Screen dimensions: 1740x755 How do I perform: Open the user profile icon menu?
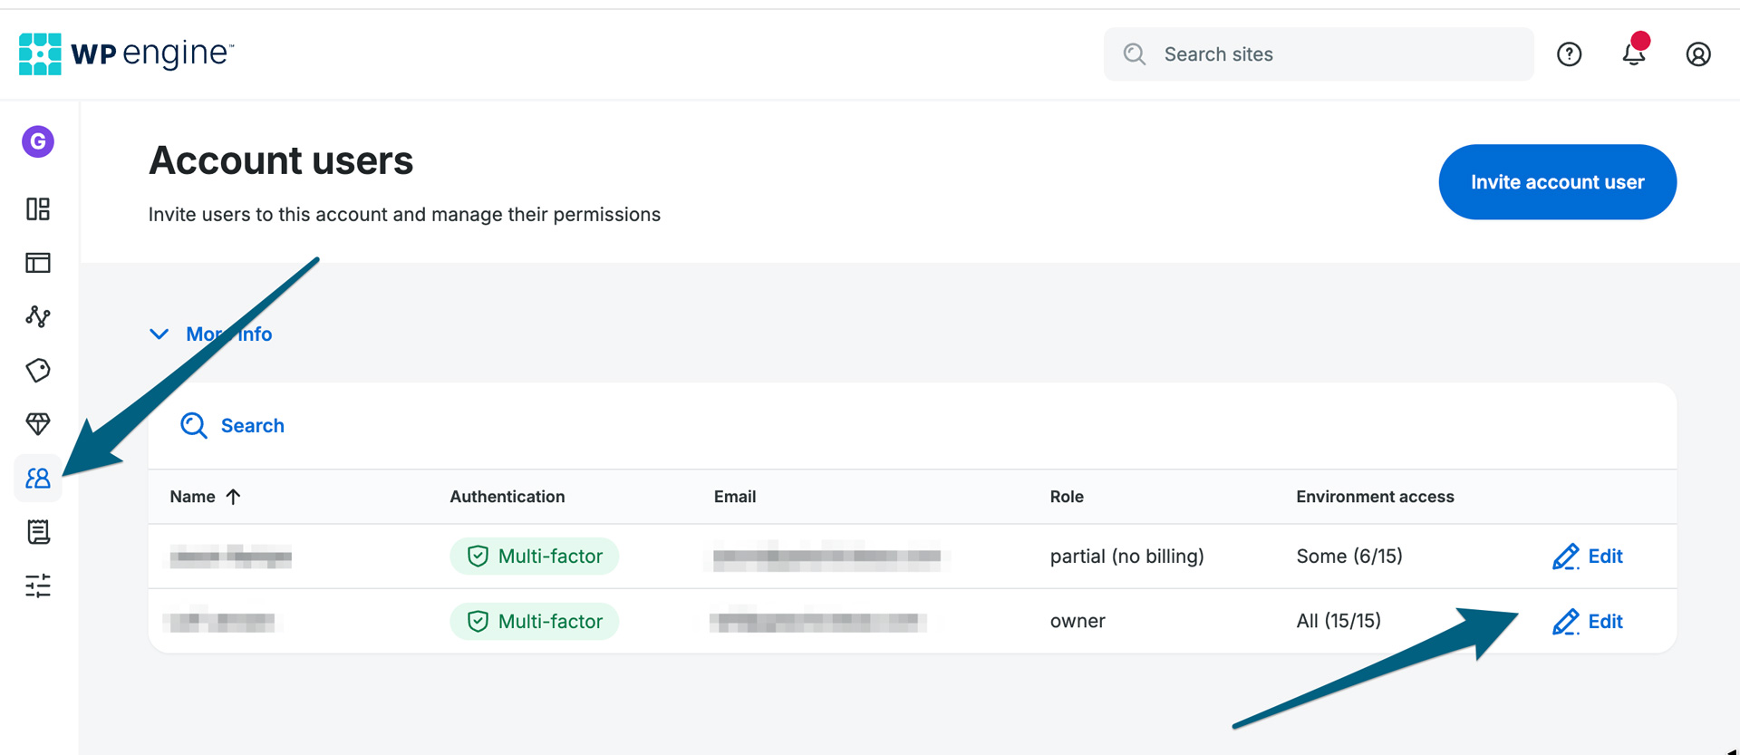(1697, 54)
